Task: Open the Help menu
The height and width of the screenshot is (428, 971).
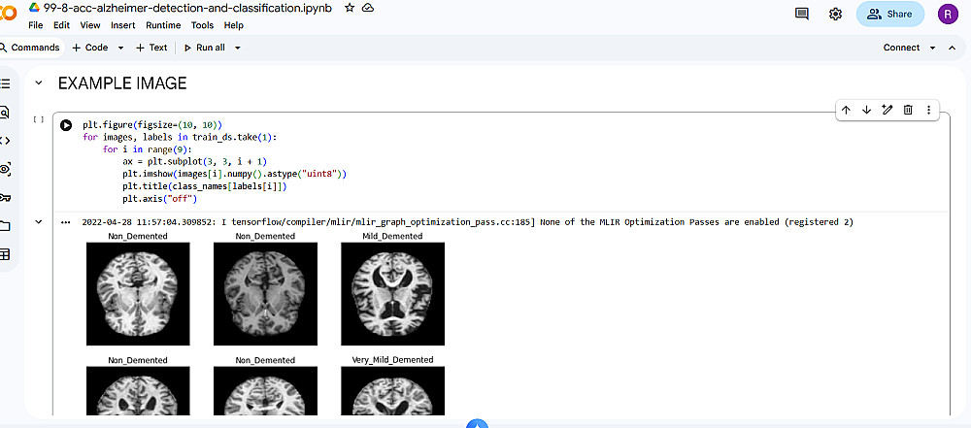Action: click(233, 25)
